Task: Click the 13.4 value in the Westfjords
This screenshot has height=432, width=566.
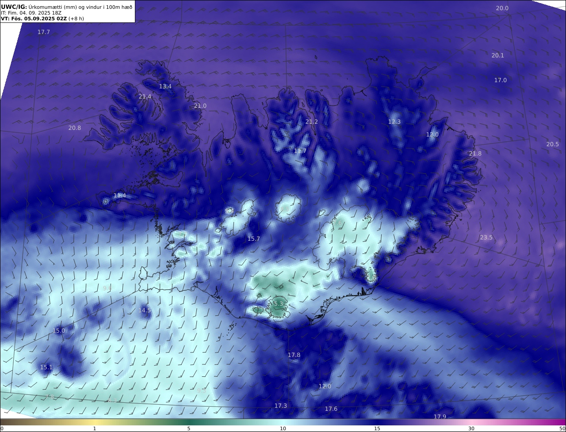Action: pos(165,86)
